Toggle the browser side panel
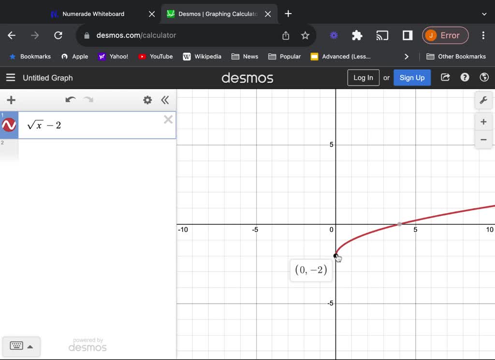The width and height of the screenshot is (495, 360). (407, 35)
